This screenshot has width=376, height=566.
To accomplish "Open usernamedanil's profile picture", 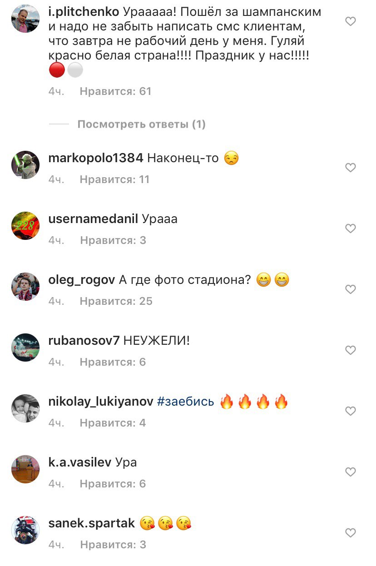I will click(25, 226).
